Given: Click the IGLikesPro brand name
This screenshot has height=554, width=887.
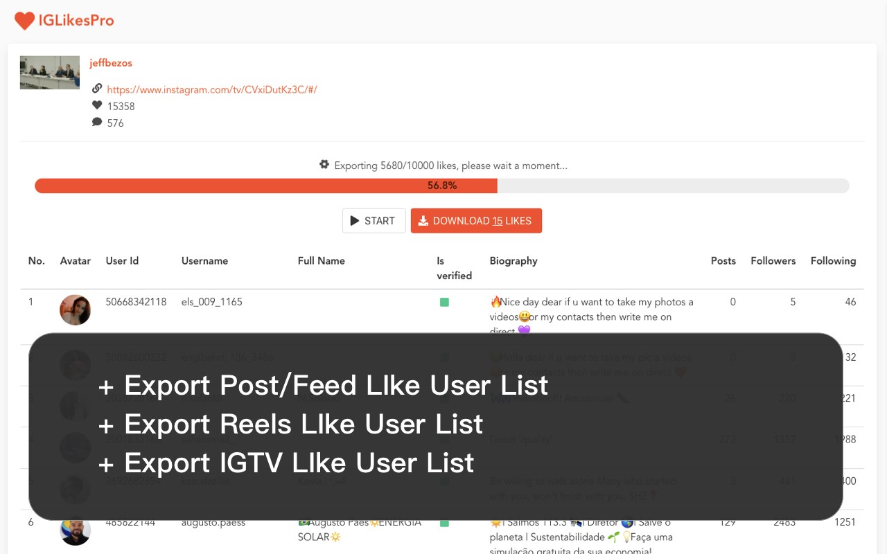Looking at the screenshot, I should tap(76, 21).
